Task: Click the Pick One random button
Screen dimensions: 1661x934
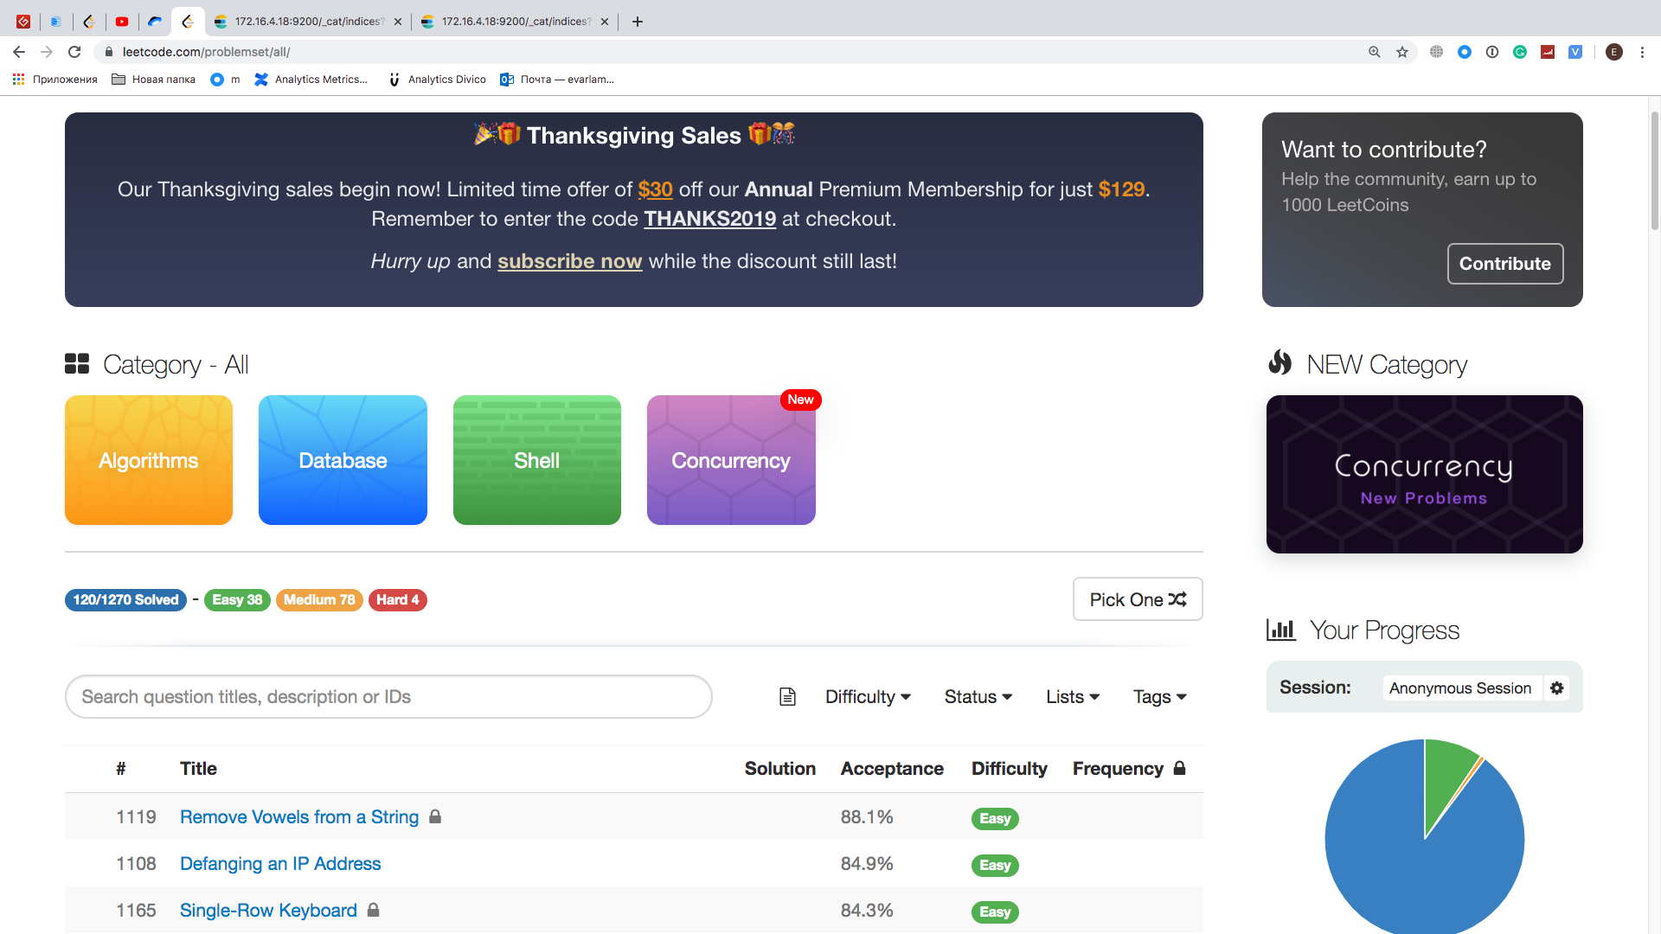Action: coord(1138,599)
